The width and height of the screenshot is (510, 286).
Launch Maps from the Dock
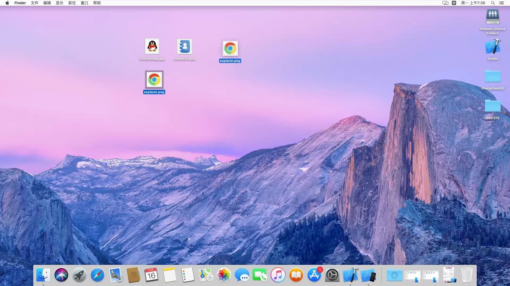tap(206, 275)
